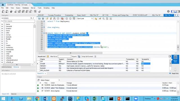This screenshot has height=101, width=180.
Task: Open the Result Grid side panel icon
Action: click(x=175, y=59)
